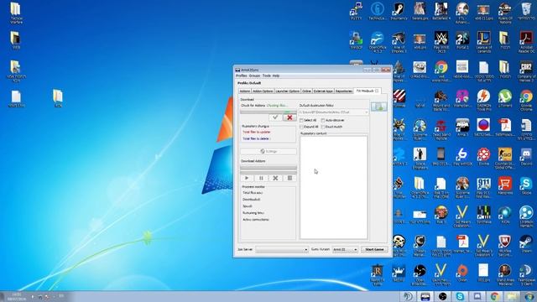Viewport: 537px width, 302px height.
Task: Select the Battlefield 4 desktop icon
Action: pos(441,11)
